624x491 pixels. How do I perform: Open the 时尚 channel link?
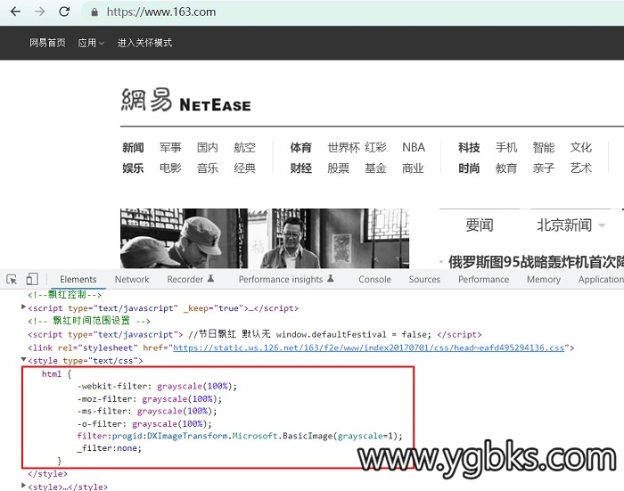[x=469, y=168]
